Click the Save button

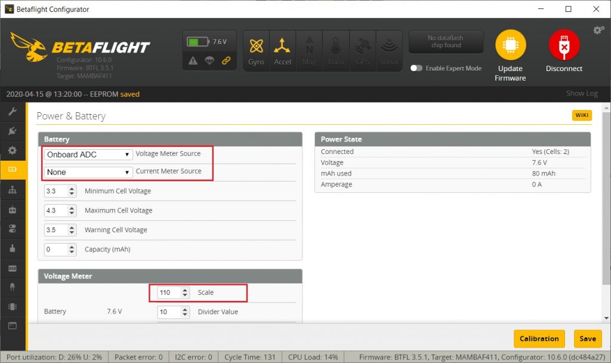[x=588, y=339]
